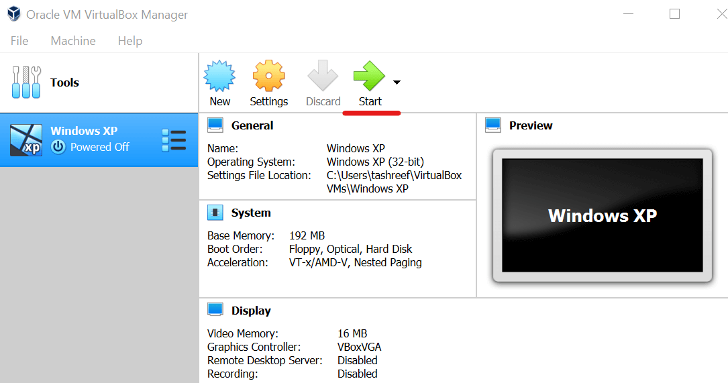Expand the Start button dropdown arrow
The height and width of the screenshot is (383, 728).
click(x=397, y=83)
